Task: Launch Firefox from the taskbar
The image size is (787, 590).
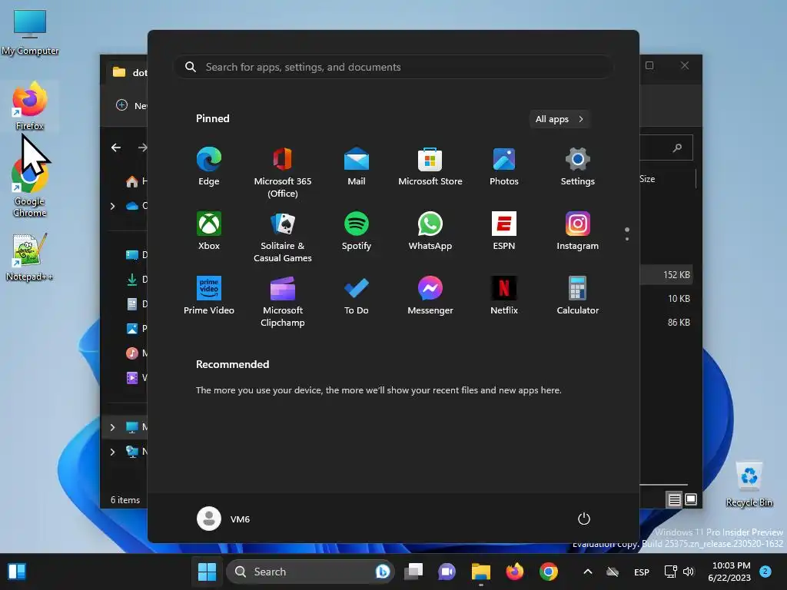Action: [x=514, y=572]
